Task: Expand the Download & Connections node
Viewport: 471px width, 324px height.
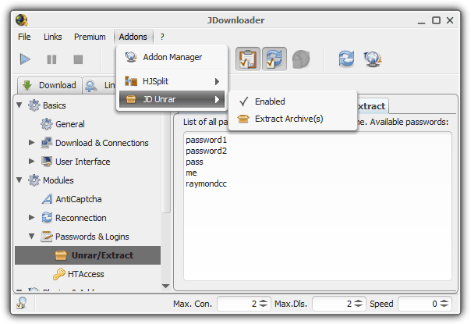Action: (x=32, y=143)
